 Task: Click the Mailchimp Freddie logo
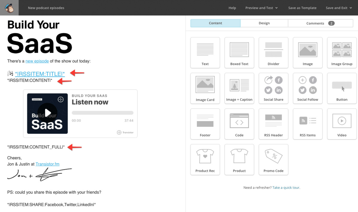pyautogui.click(x=9, y=8)
